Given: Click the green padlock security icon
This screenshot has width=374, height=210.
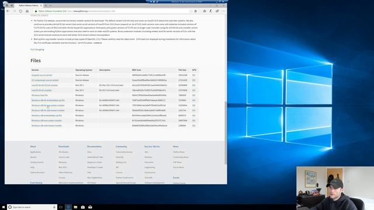Looking at the screenshot, I should 36,11.
